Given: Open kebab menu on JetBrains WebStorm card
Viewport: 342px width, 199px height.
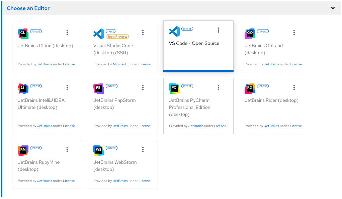Looking at the screenshot, I should [143, 149].
